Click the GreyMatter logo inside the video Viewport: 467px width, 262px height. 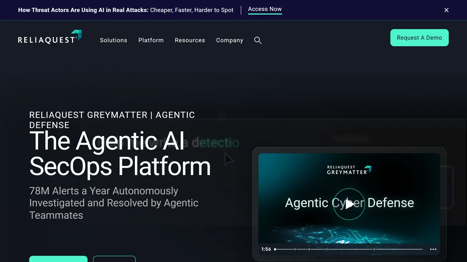click(x=349, y=170)
